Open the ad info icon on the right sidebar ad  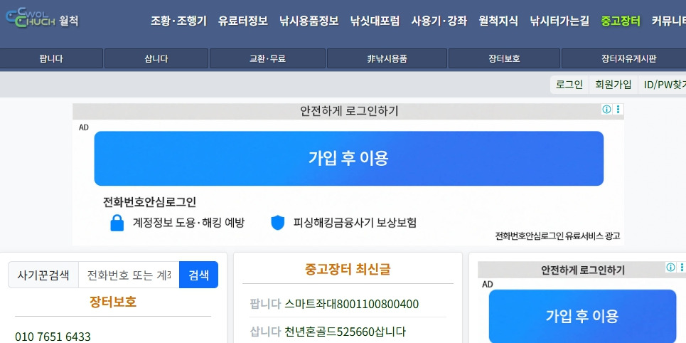click(x=670, y=268)
